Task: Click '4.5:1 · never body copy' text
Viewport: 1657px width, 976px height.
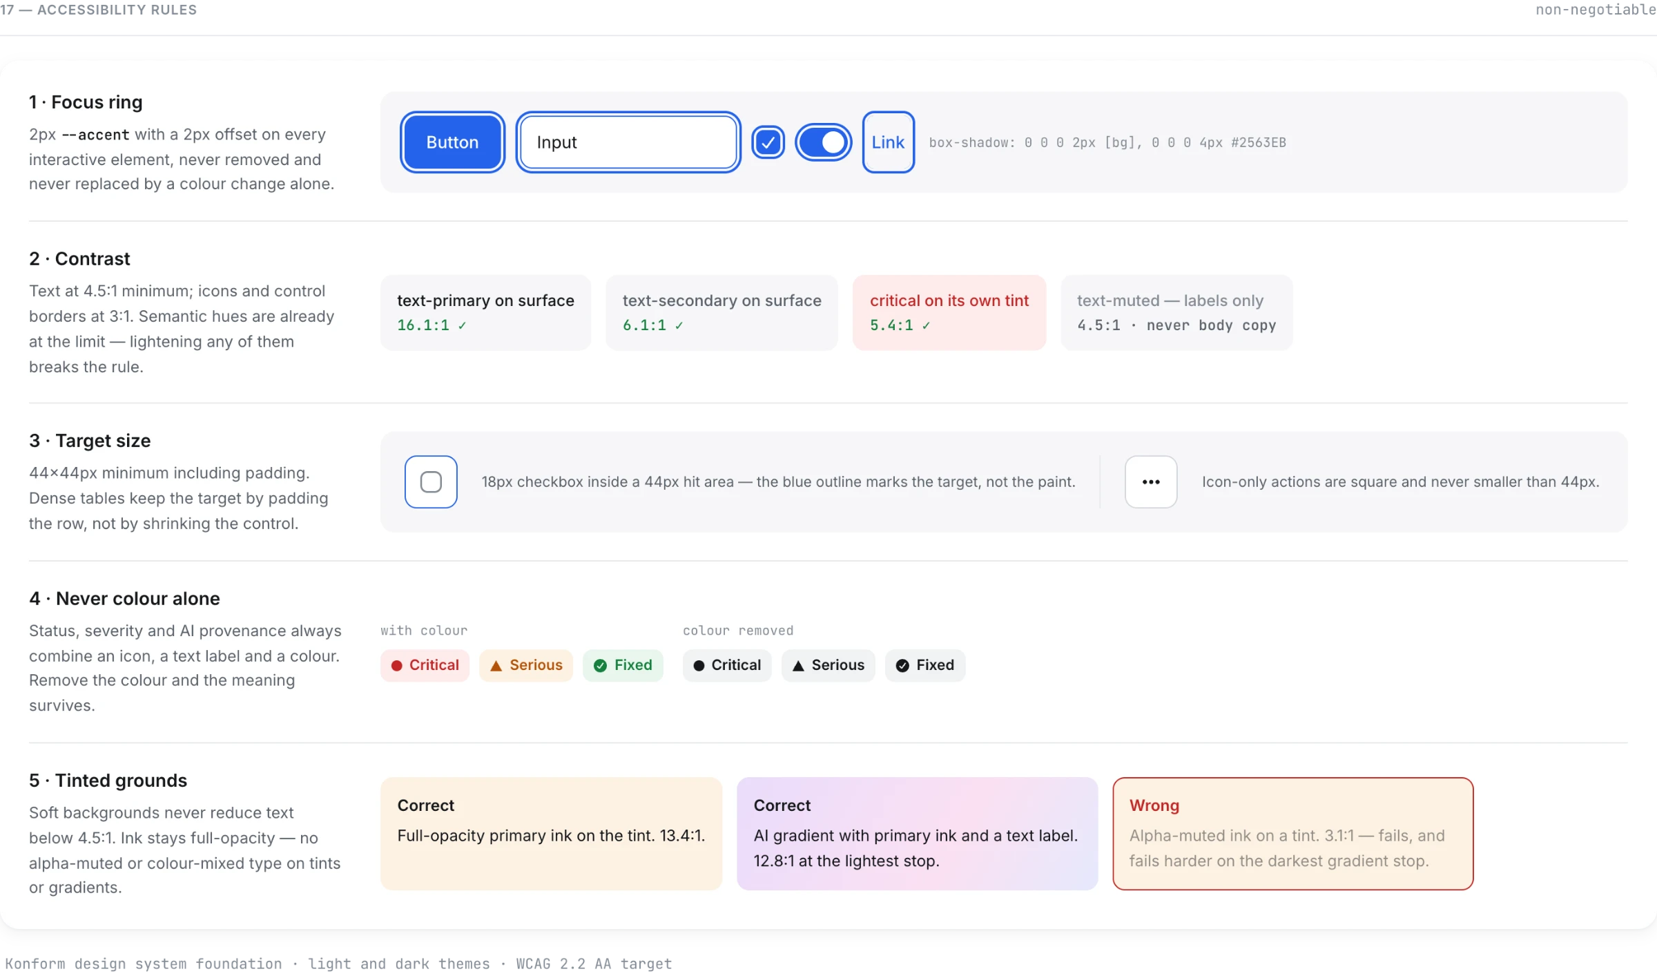Action: click(1176, 325)
